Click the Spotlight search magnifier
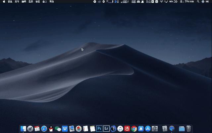This screenshot has height=133, width=212. click(199, 2)
